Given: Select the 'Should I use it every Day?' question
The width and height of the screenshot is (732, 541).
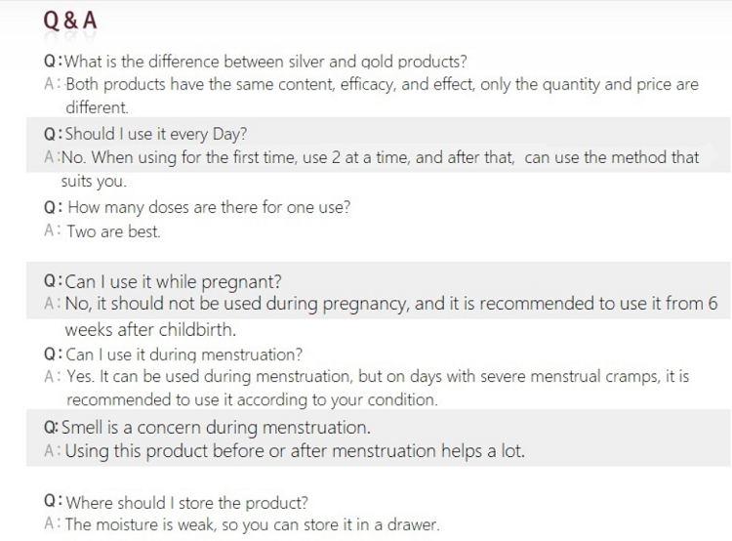Looking at the screenshot, I should 155,134.
